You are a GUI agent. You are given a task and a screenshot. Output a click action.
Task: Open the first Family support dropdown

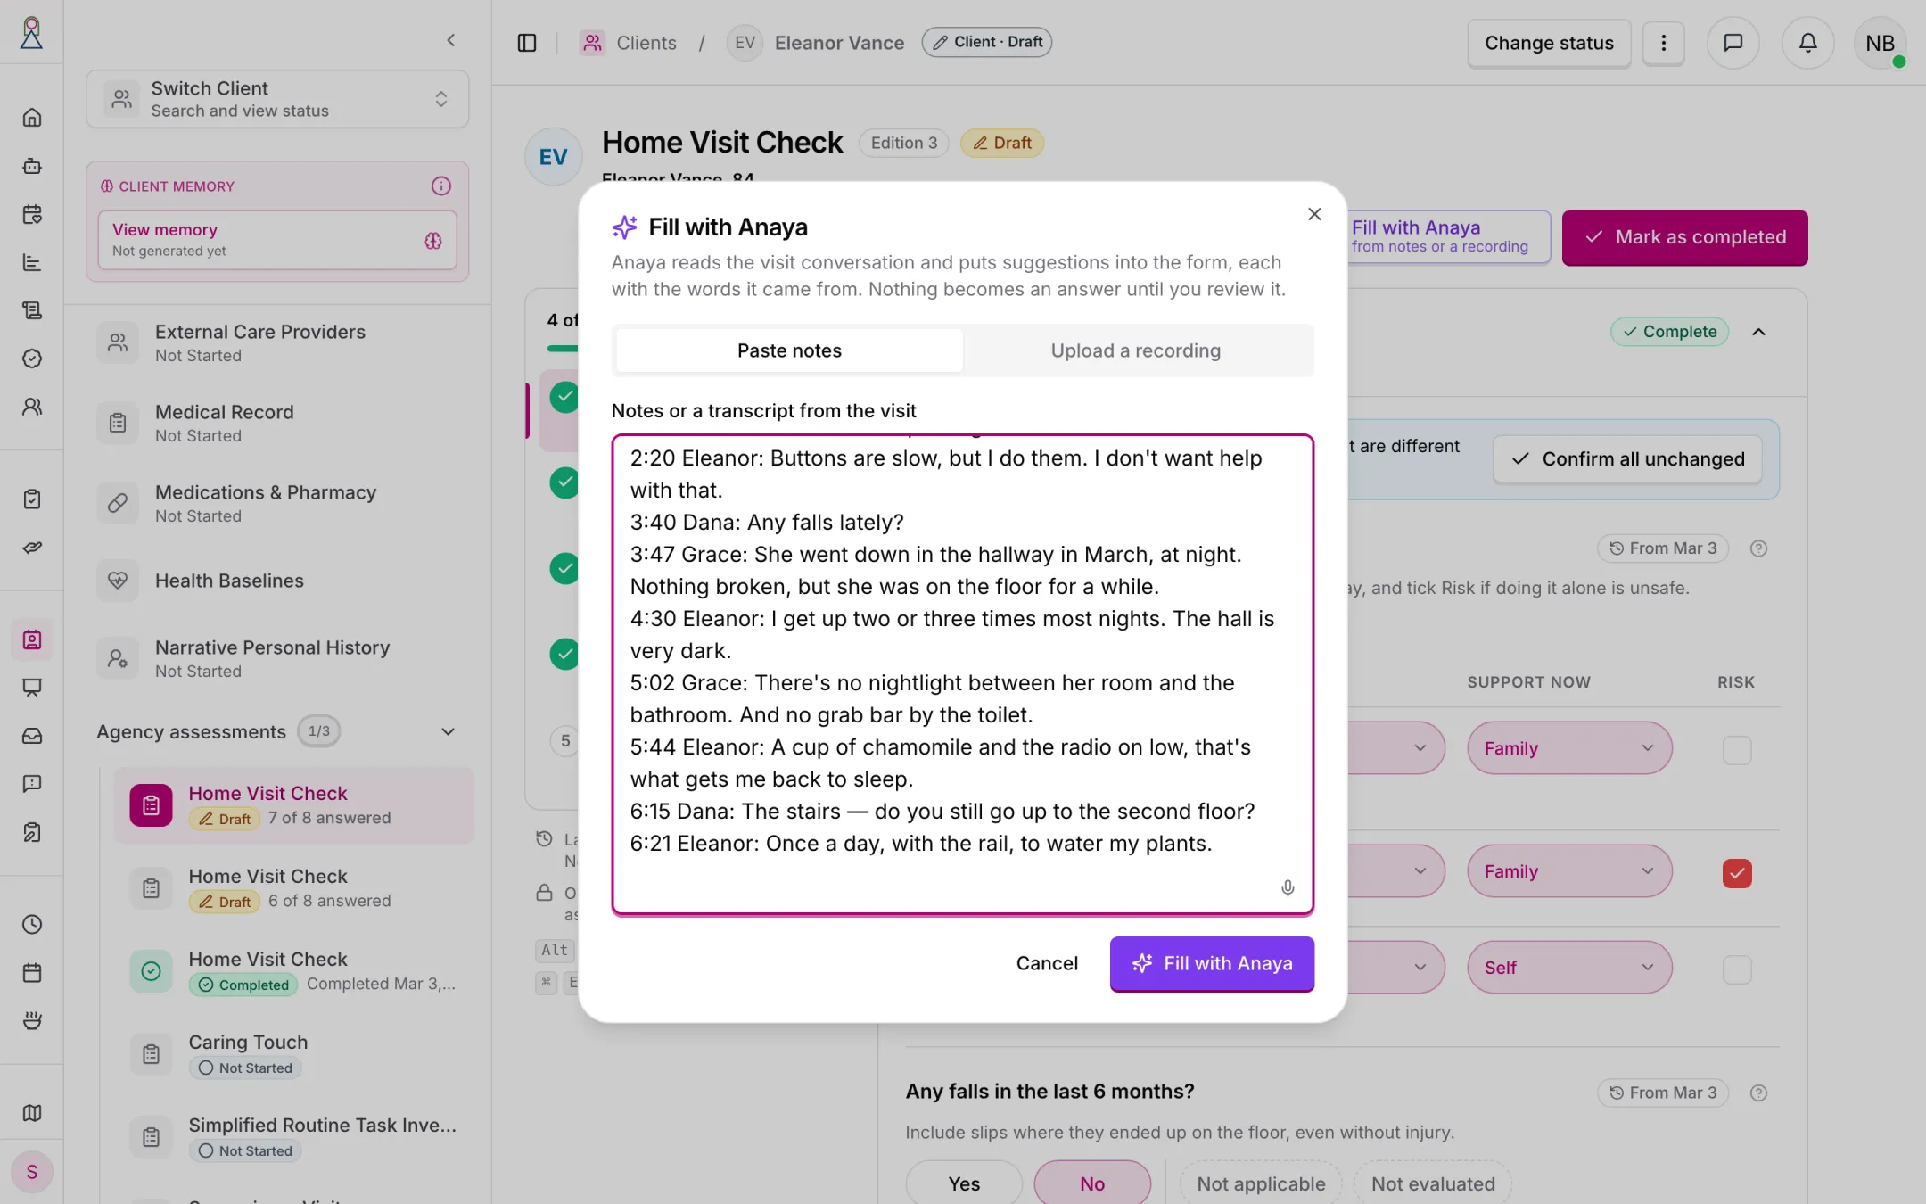(1569, 748)
